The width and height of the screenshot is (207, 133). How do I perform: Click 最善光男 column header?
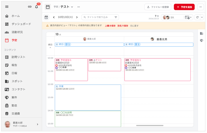tap(159, 39)
